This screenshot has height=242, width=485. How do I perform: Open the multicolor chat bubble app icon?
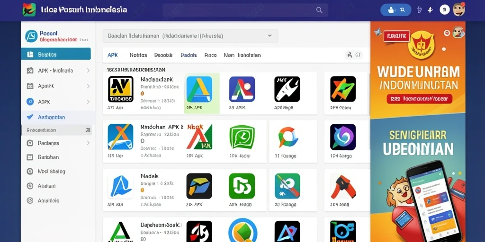pos(287,137)
